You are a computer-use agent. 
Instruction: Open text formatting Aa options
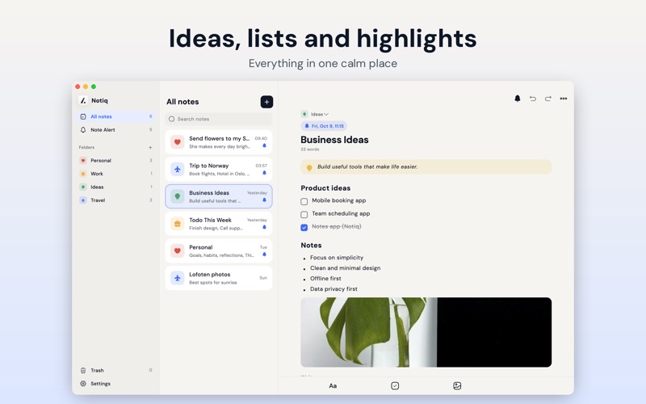click(333, 386)
